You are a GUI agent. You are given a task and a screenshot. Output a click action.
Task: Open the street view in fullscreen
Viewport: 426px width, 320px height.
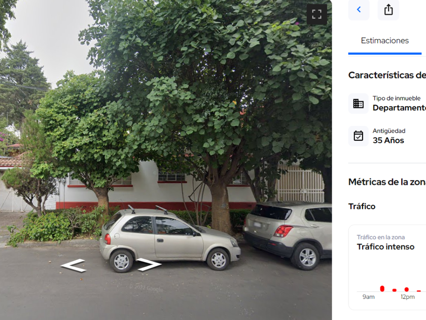pyautogui.click(x=316, y=14)
